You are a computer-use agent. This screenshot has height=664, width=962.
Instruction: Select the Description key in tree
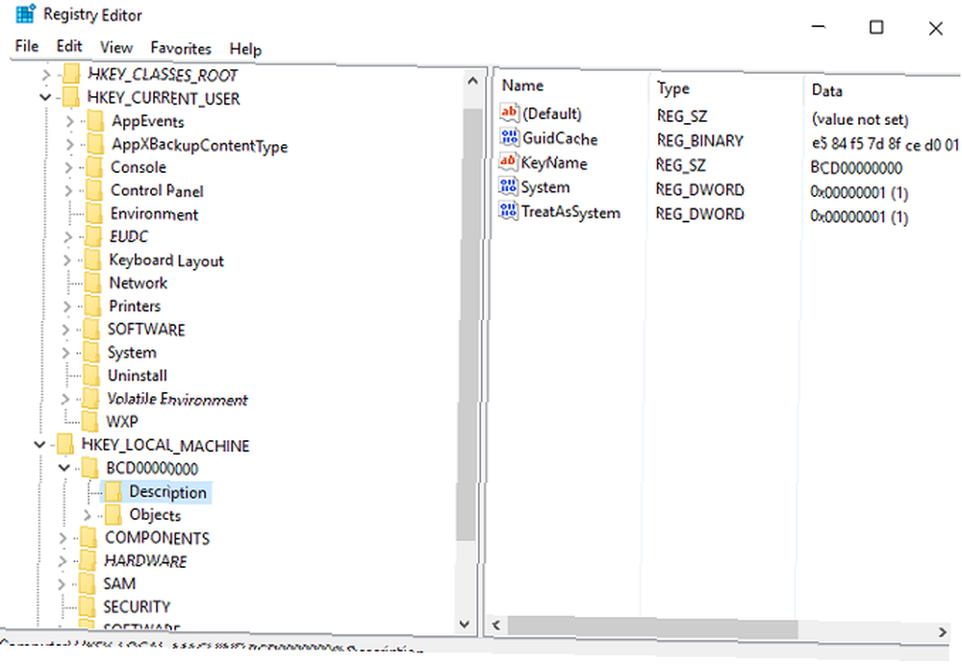point(167,492)
